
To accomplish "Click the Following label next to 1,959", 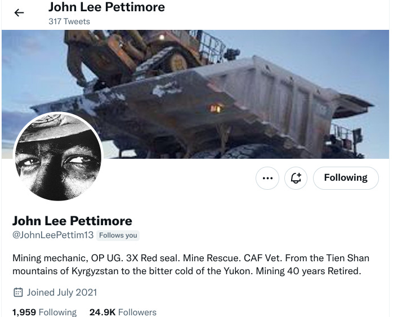I will [x=57, y=312].
